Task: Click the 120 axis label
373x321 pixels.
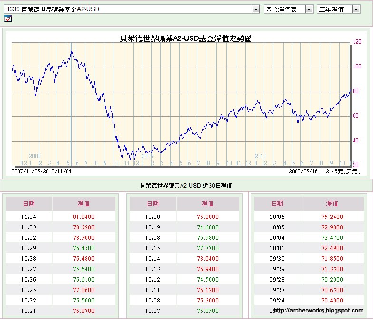Action: (357, 42)
